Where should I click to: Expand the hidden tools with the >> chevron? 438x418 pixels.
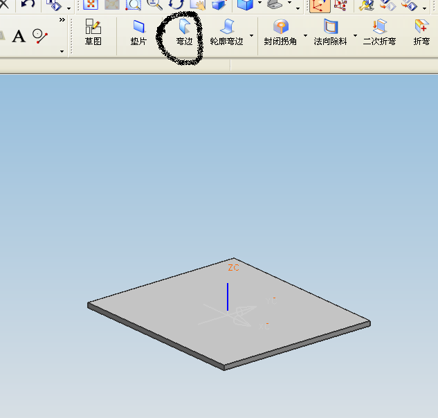tap(62, 20)
